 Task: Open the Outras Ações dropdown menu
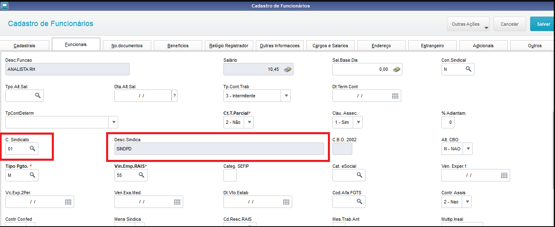point(468,24)
